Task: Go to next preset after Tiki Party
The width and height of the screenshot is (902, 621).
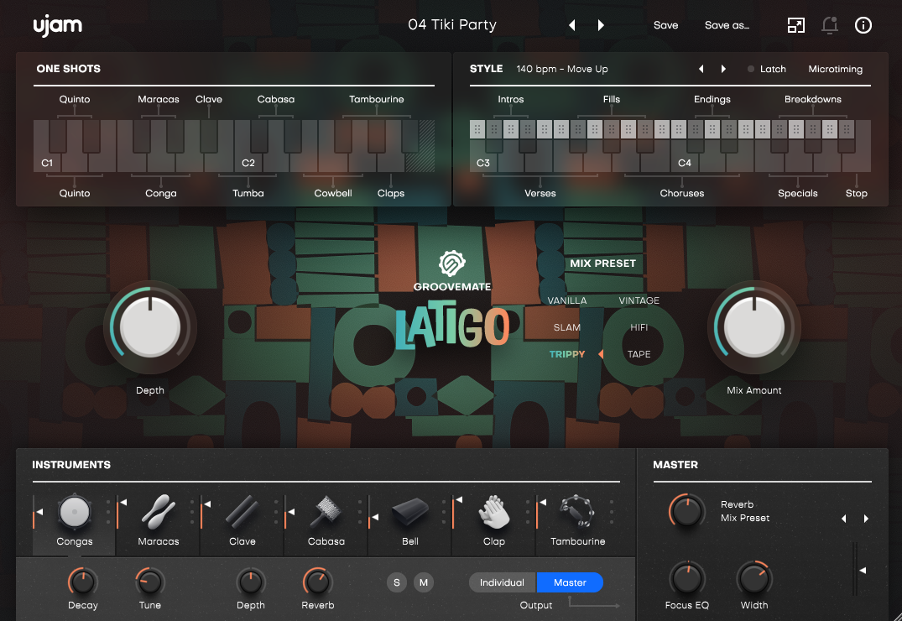Action: (601, 25)
